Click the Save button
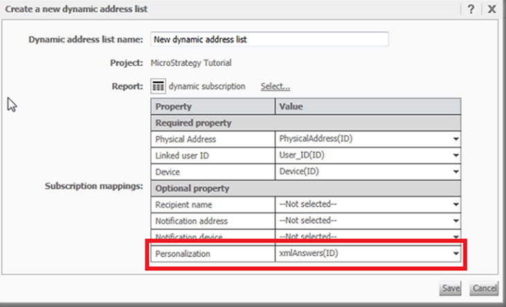506x307 pixels. pyautogui.click(x=450, y=288)
